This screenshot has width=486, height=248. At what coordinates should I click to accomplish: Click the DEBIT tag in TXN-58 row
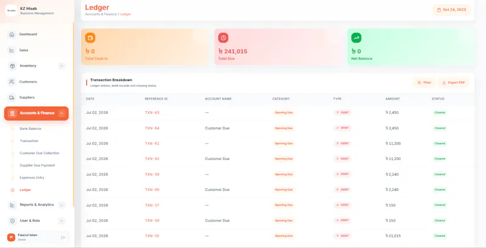pyautogui.click(x=343, y=221)
